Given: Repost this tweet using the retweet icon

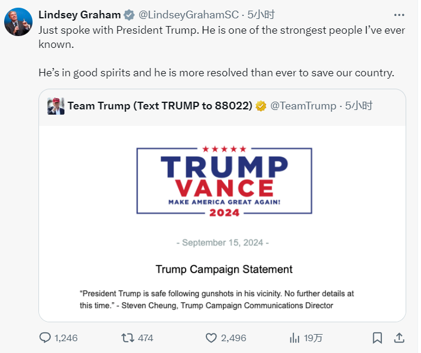Looking at the screenshot, I should pos(127,338).
